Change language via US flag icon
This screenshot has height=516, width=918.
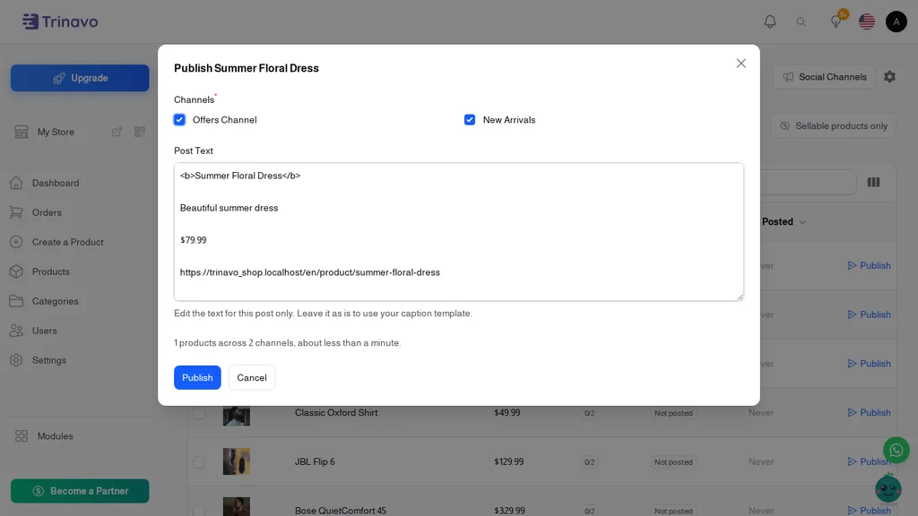click(x=867, y=21)
